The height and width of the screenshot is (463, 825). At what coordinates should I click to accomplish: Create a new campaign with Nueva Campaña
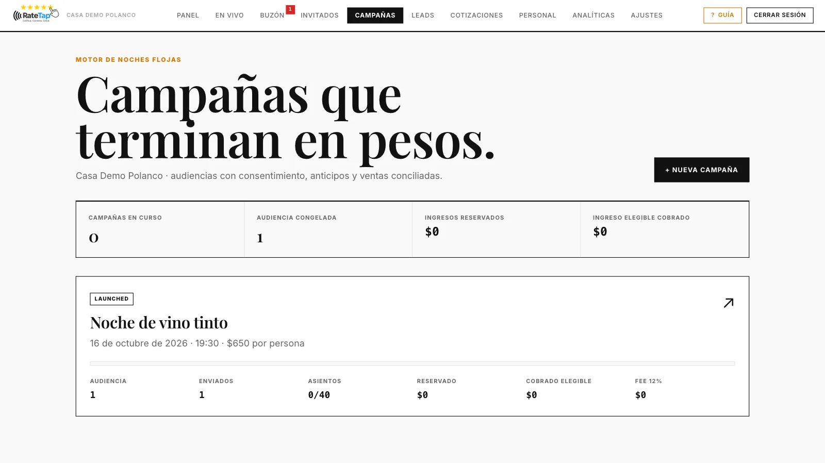pos(701,170)
